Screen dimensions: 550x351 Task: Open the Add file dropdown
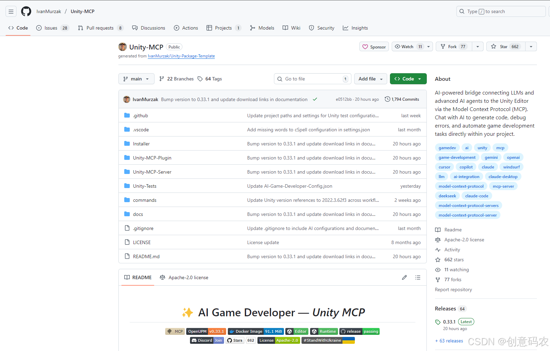[371, 79]
